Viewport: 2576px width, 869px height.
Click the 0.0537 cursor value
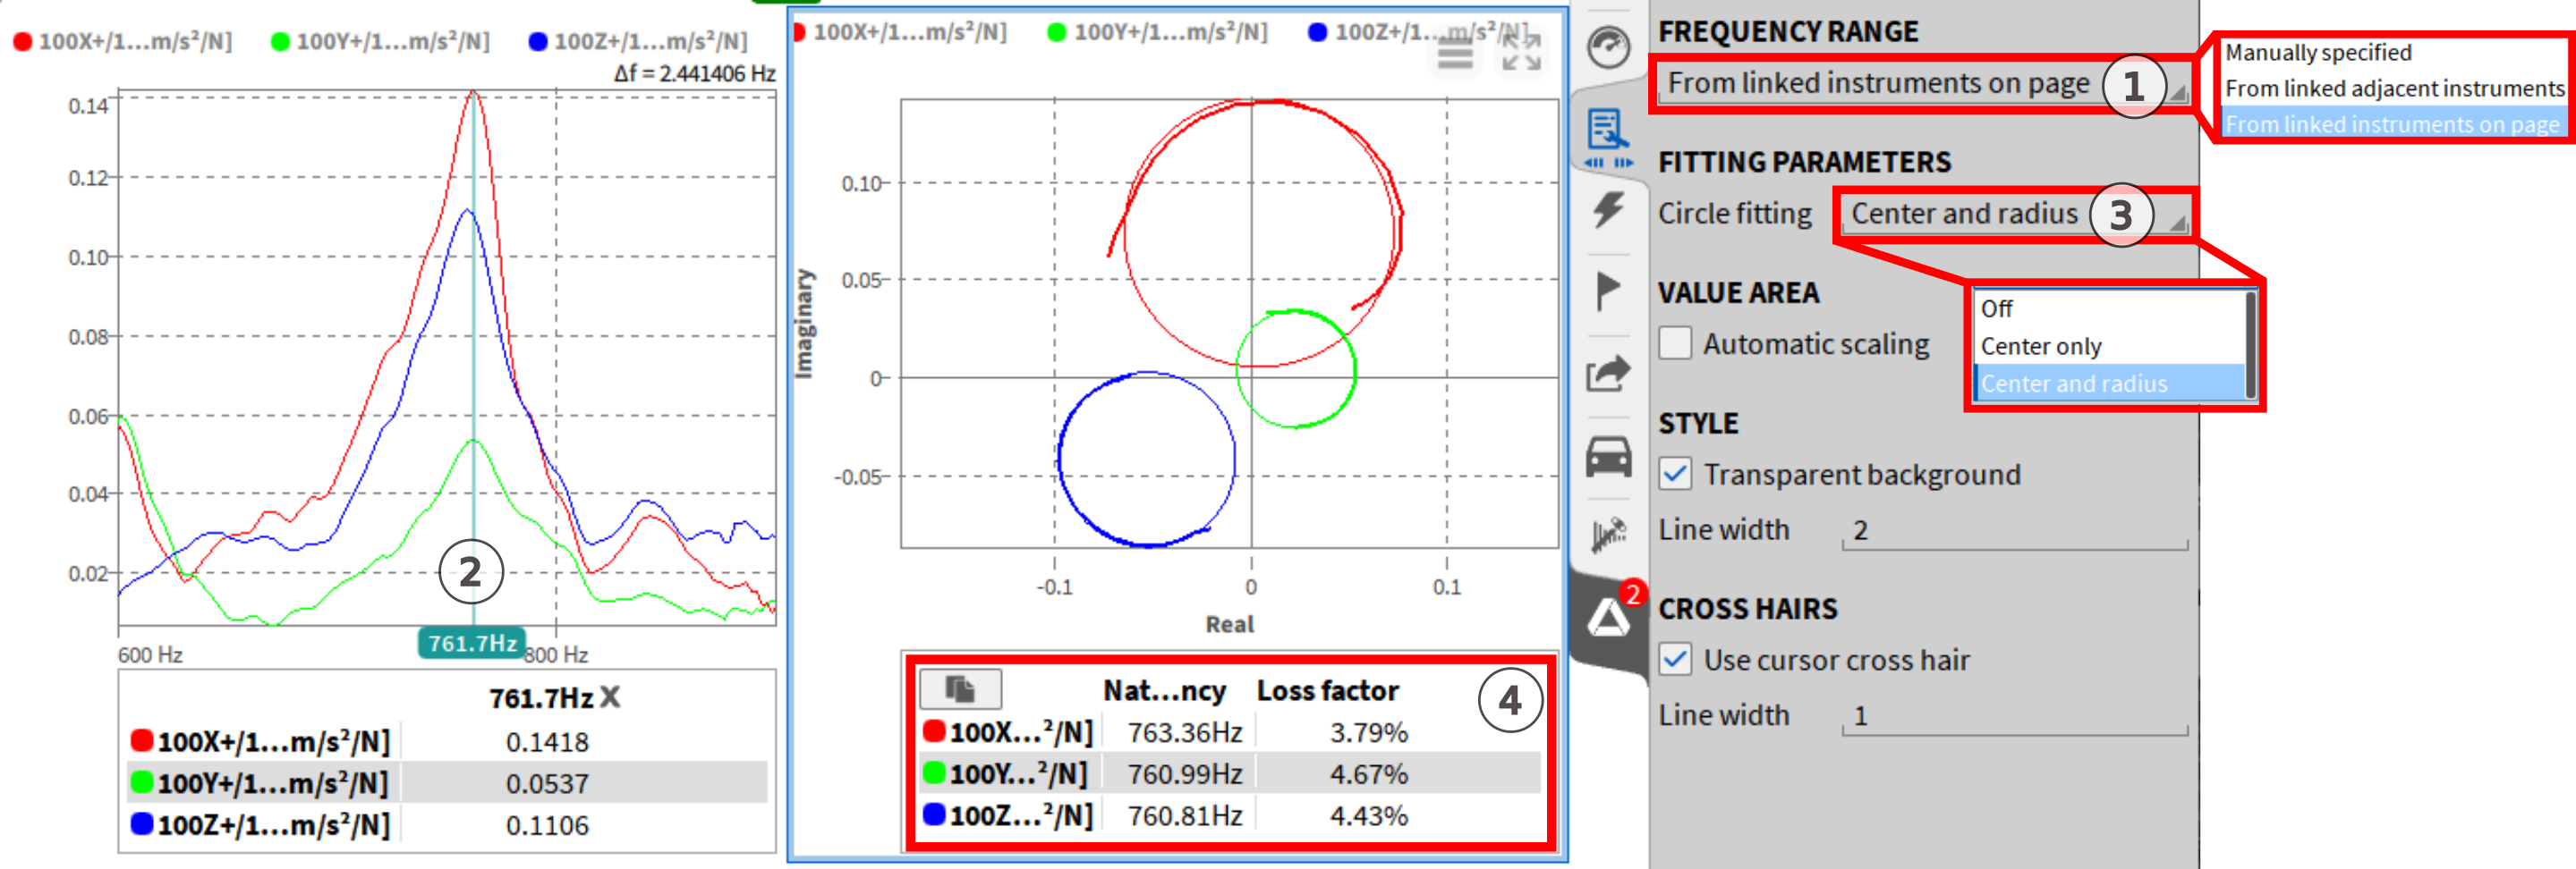click(547, 784)
